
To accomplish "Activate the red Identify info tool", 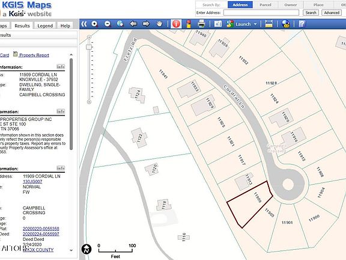I will tap(176, 24).
